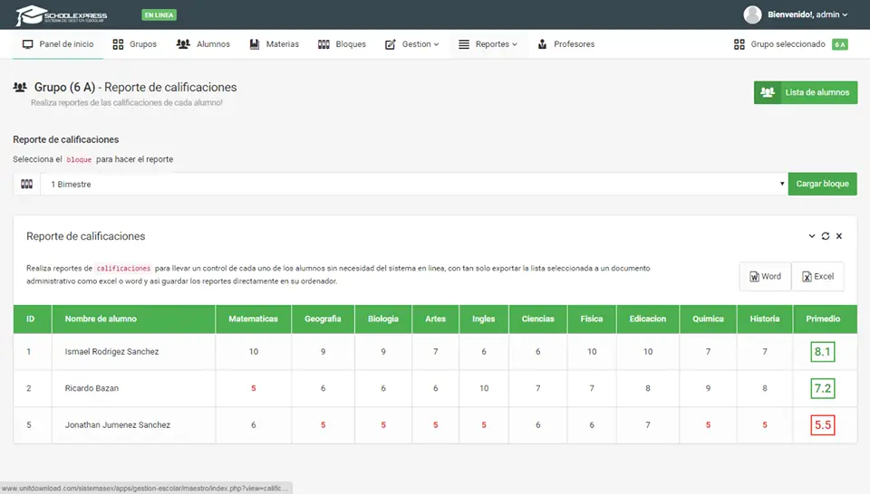Click the Matematicas column header
The width and height of the screenshot is (870, 494).
click(x=254, y=319)
